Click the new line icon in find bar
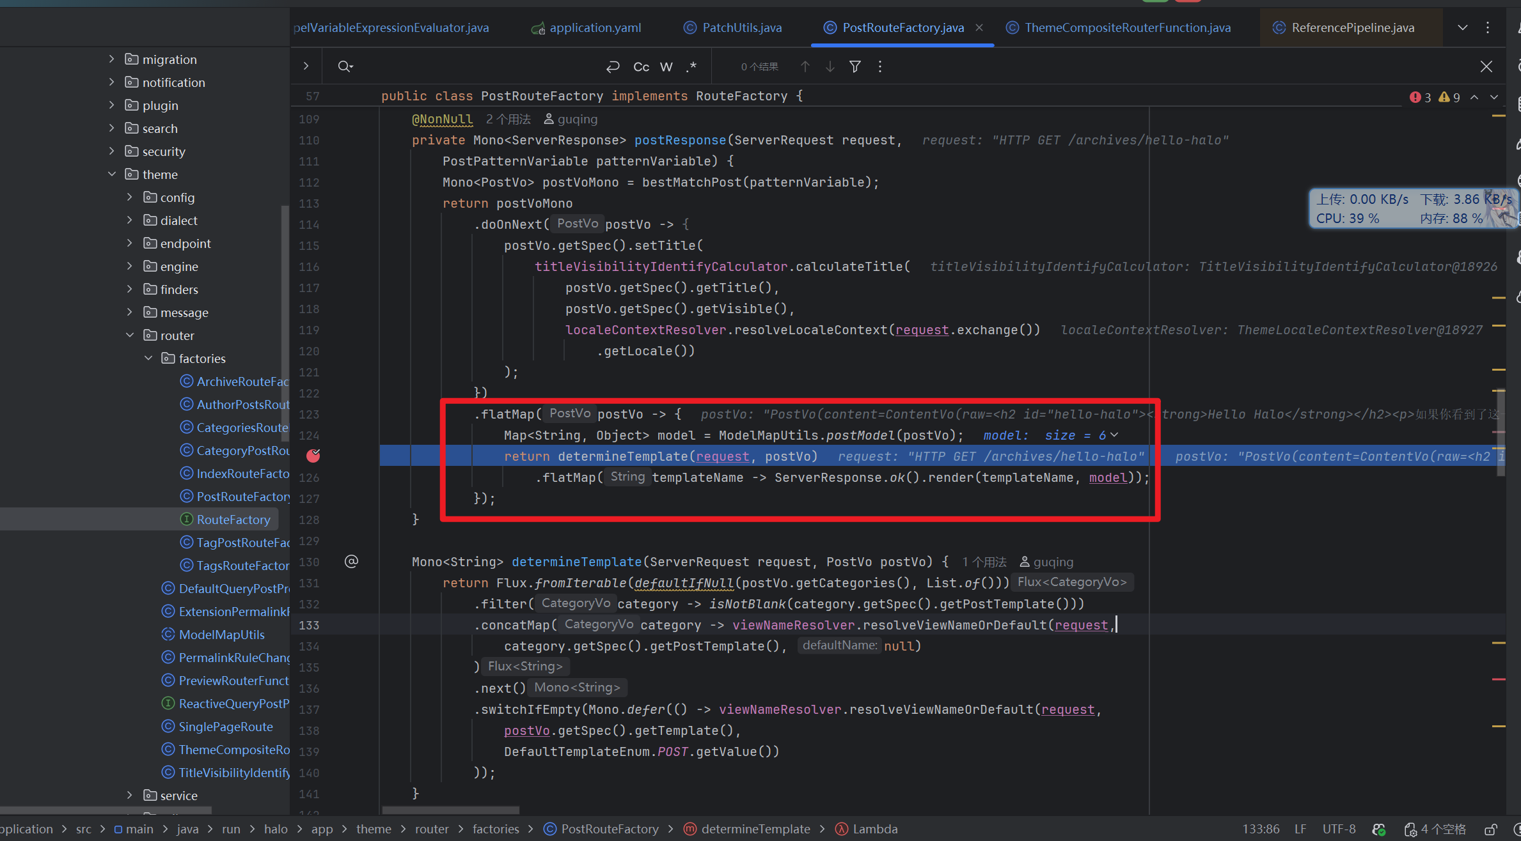 (x=613, y=66)
